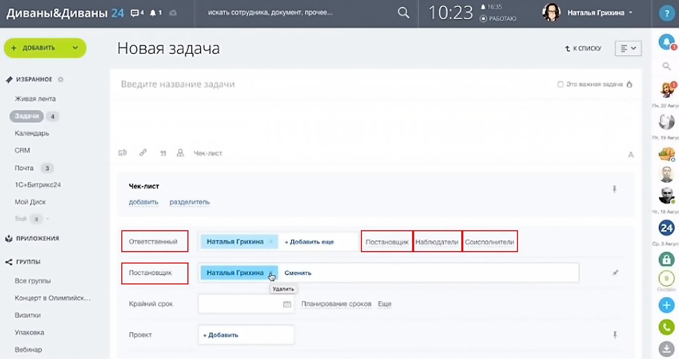679x359 pixels.
Task: Open notifications bell in right sidebar
Action: click(666, 42)
